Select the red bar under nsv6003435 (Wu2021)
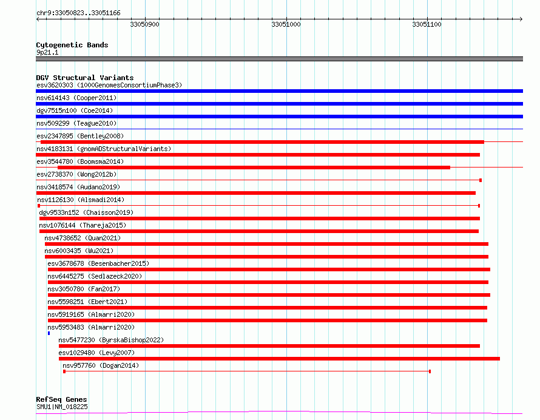The width and height of the screenshot is (540, 420). pos(266,257)
